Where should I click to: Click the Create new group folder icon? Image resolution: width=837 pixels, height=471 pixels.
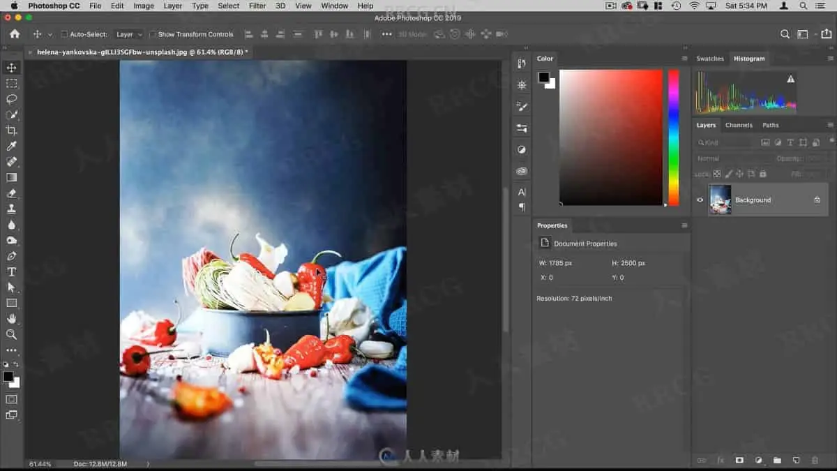[777, 461]
